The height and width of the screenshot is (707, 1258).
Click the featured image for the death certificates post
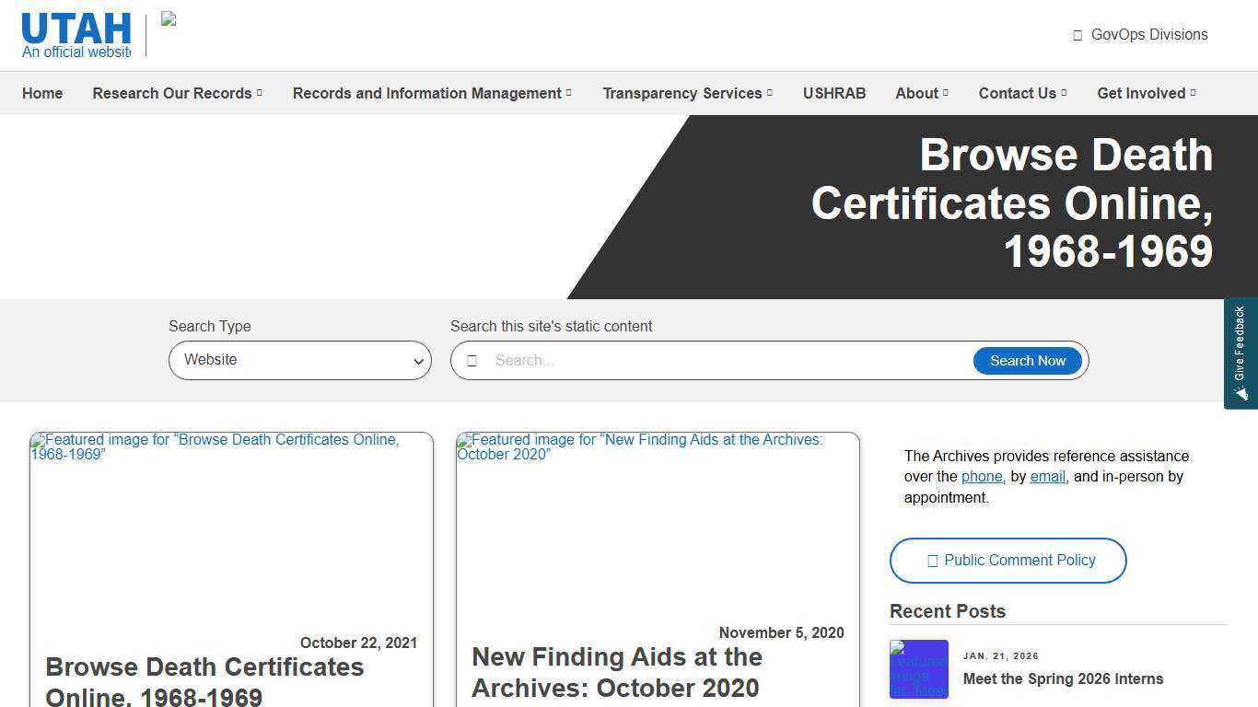[x=231, y=525]
